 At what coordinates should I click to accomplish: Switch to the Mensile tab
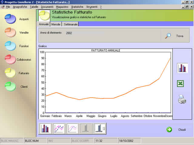click(56, 24)
